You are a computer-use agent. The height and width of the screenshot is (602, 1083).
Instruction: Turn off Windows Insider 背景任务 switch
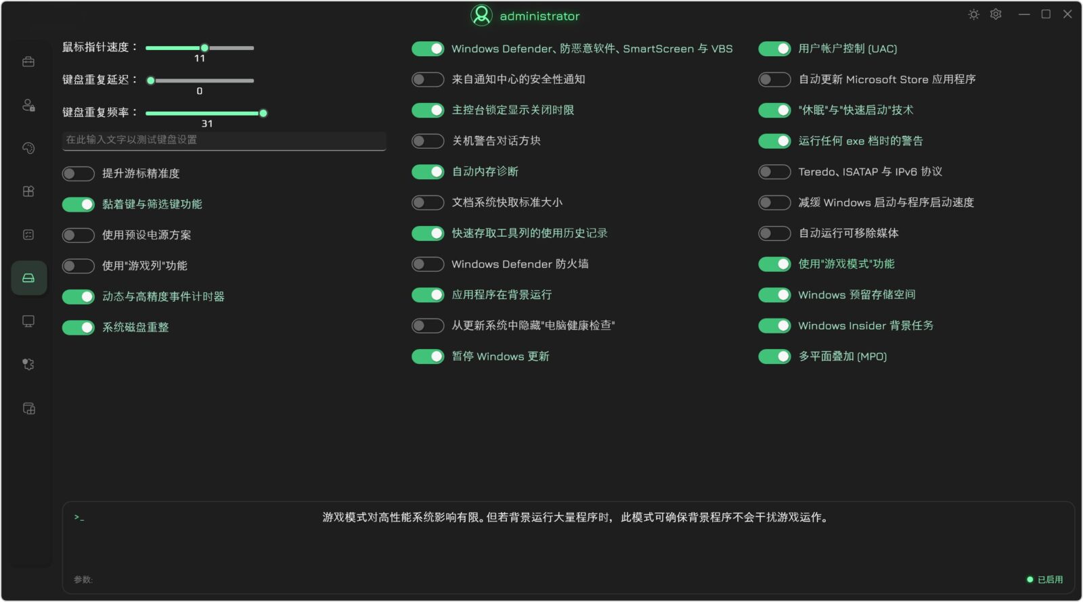(774, 325)
